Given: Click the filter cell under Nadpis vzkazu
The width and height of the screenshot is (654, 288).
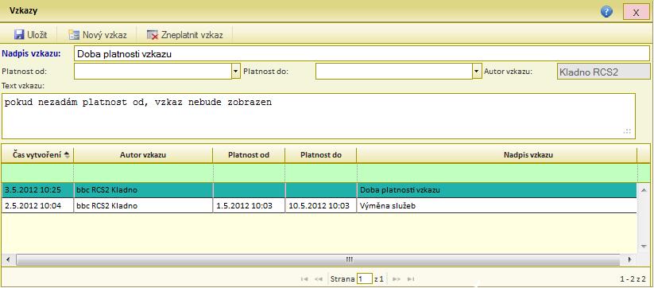Looking at the screenshot, I should point(497,173).
